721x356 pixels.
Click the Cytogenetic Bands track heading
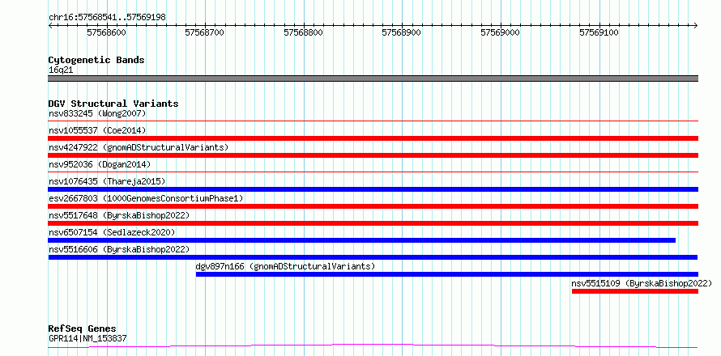click(96, 60)
